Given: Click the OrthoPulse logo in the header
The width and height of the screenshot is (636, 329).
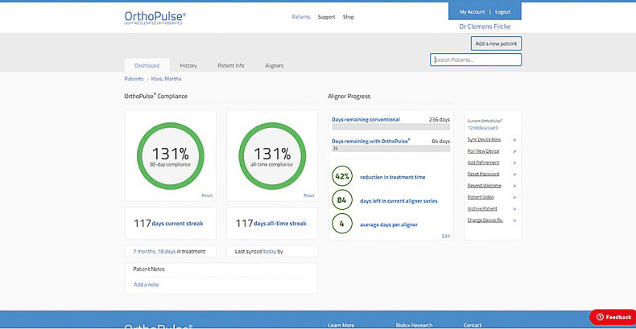Looking at the screenshot, I should [155, 18].
